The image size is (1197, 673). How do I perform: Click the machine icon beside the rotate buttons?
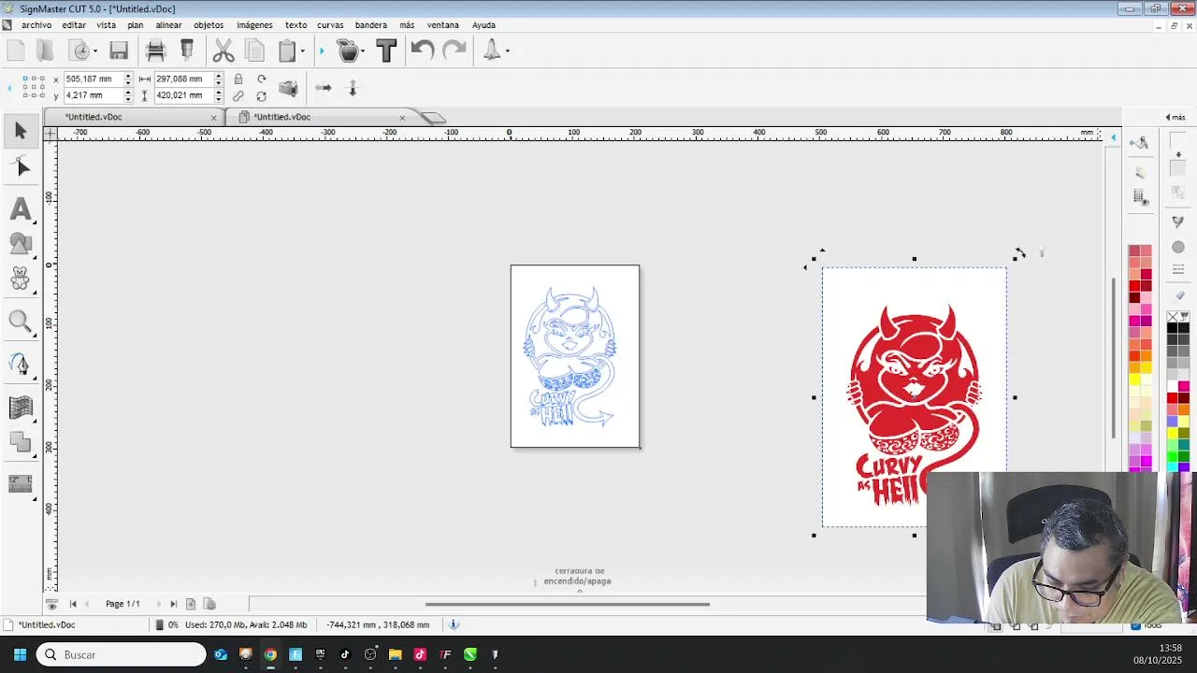click(x=288, y=88)
